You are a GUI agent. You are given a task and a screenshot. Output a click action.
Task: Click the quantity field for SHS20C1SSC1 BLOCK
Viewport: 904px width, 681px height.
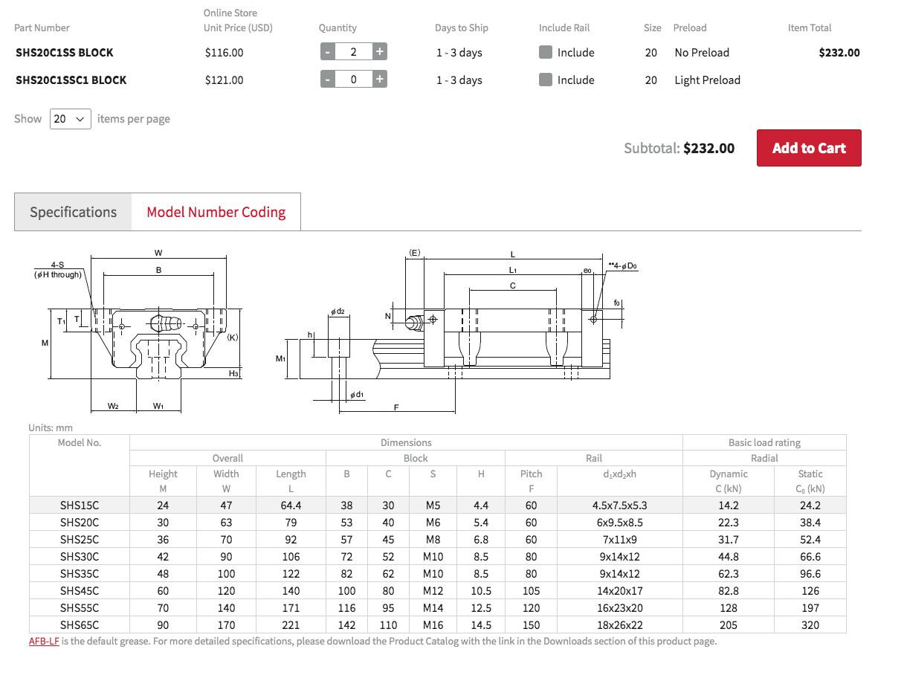coord(353,80)
